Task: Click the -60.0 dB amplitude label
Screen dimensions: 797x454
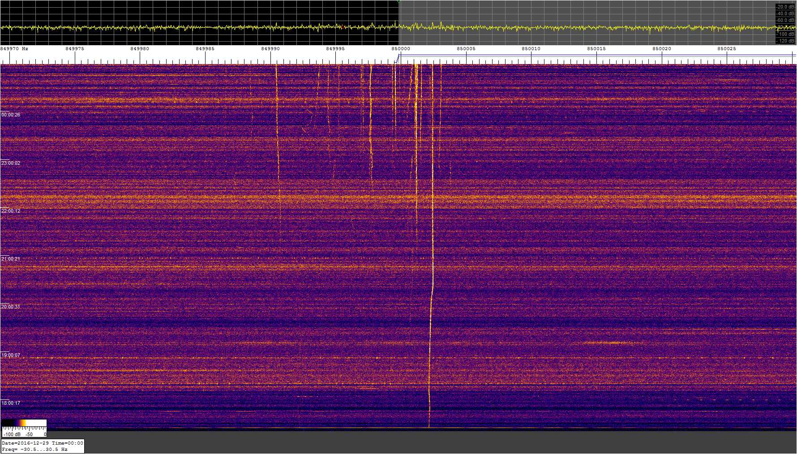Action: pyautogui.click(x=785, y=20)
